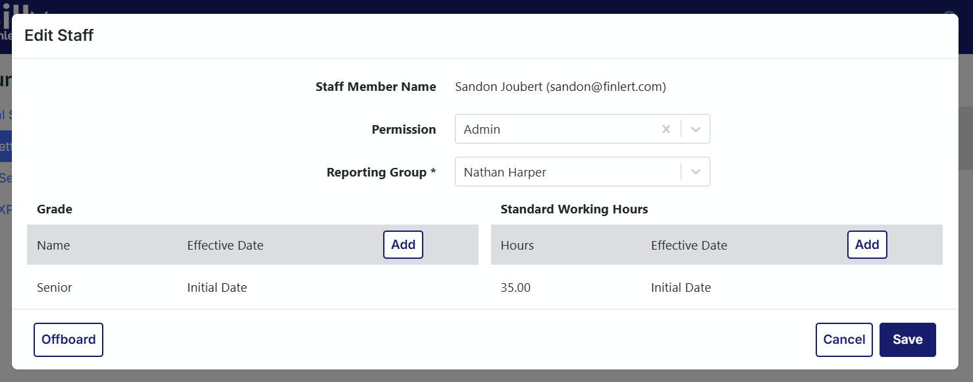Add a new Grade entry
The image size is (973, 382).
[403, 245]
